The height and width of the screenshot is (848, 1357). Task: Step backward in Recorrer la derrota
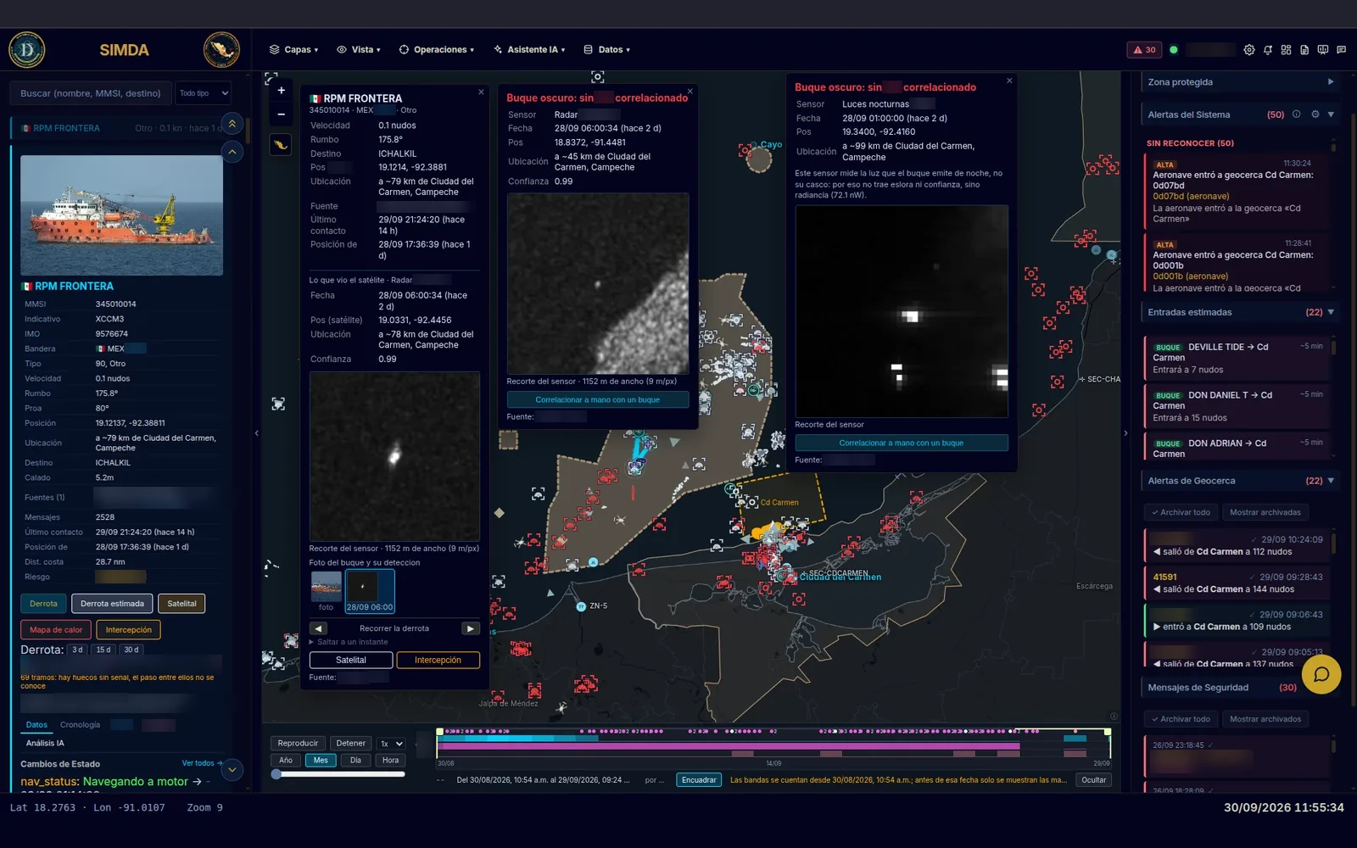(x=319, y=628)
